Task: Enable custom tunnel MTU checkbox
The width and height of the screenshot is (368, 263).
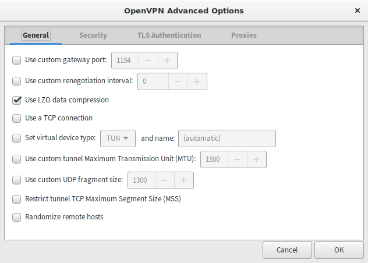Action: pyautogui.click(x=17, y=159)
